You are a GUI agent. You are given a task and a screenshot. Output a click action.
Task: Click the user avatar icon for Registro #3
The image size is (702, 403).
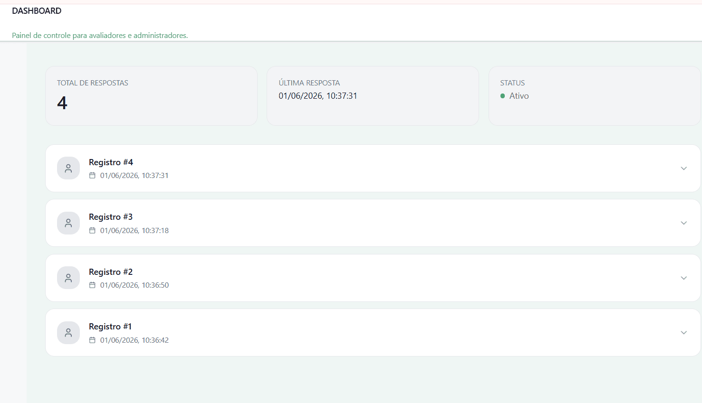pyautogui.click(x=68, y=223)
